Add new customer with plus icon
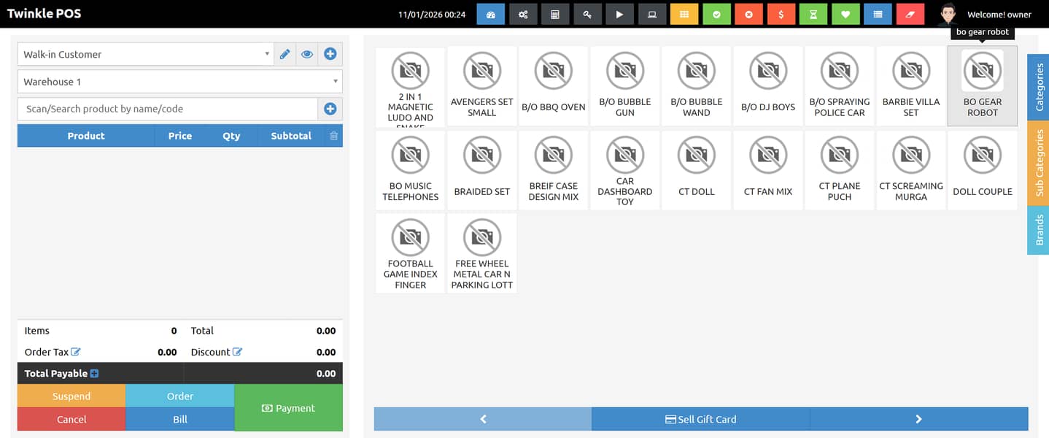The image size is (1049, 438). [x=330, y=54]
